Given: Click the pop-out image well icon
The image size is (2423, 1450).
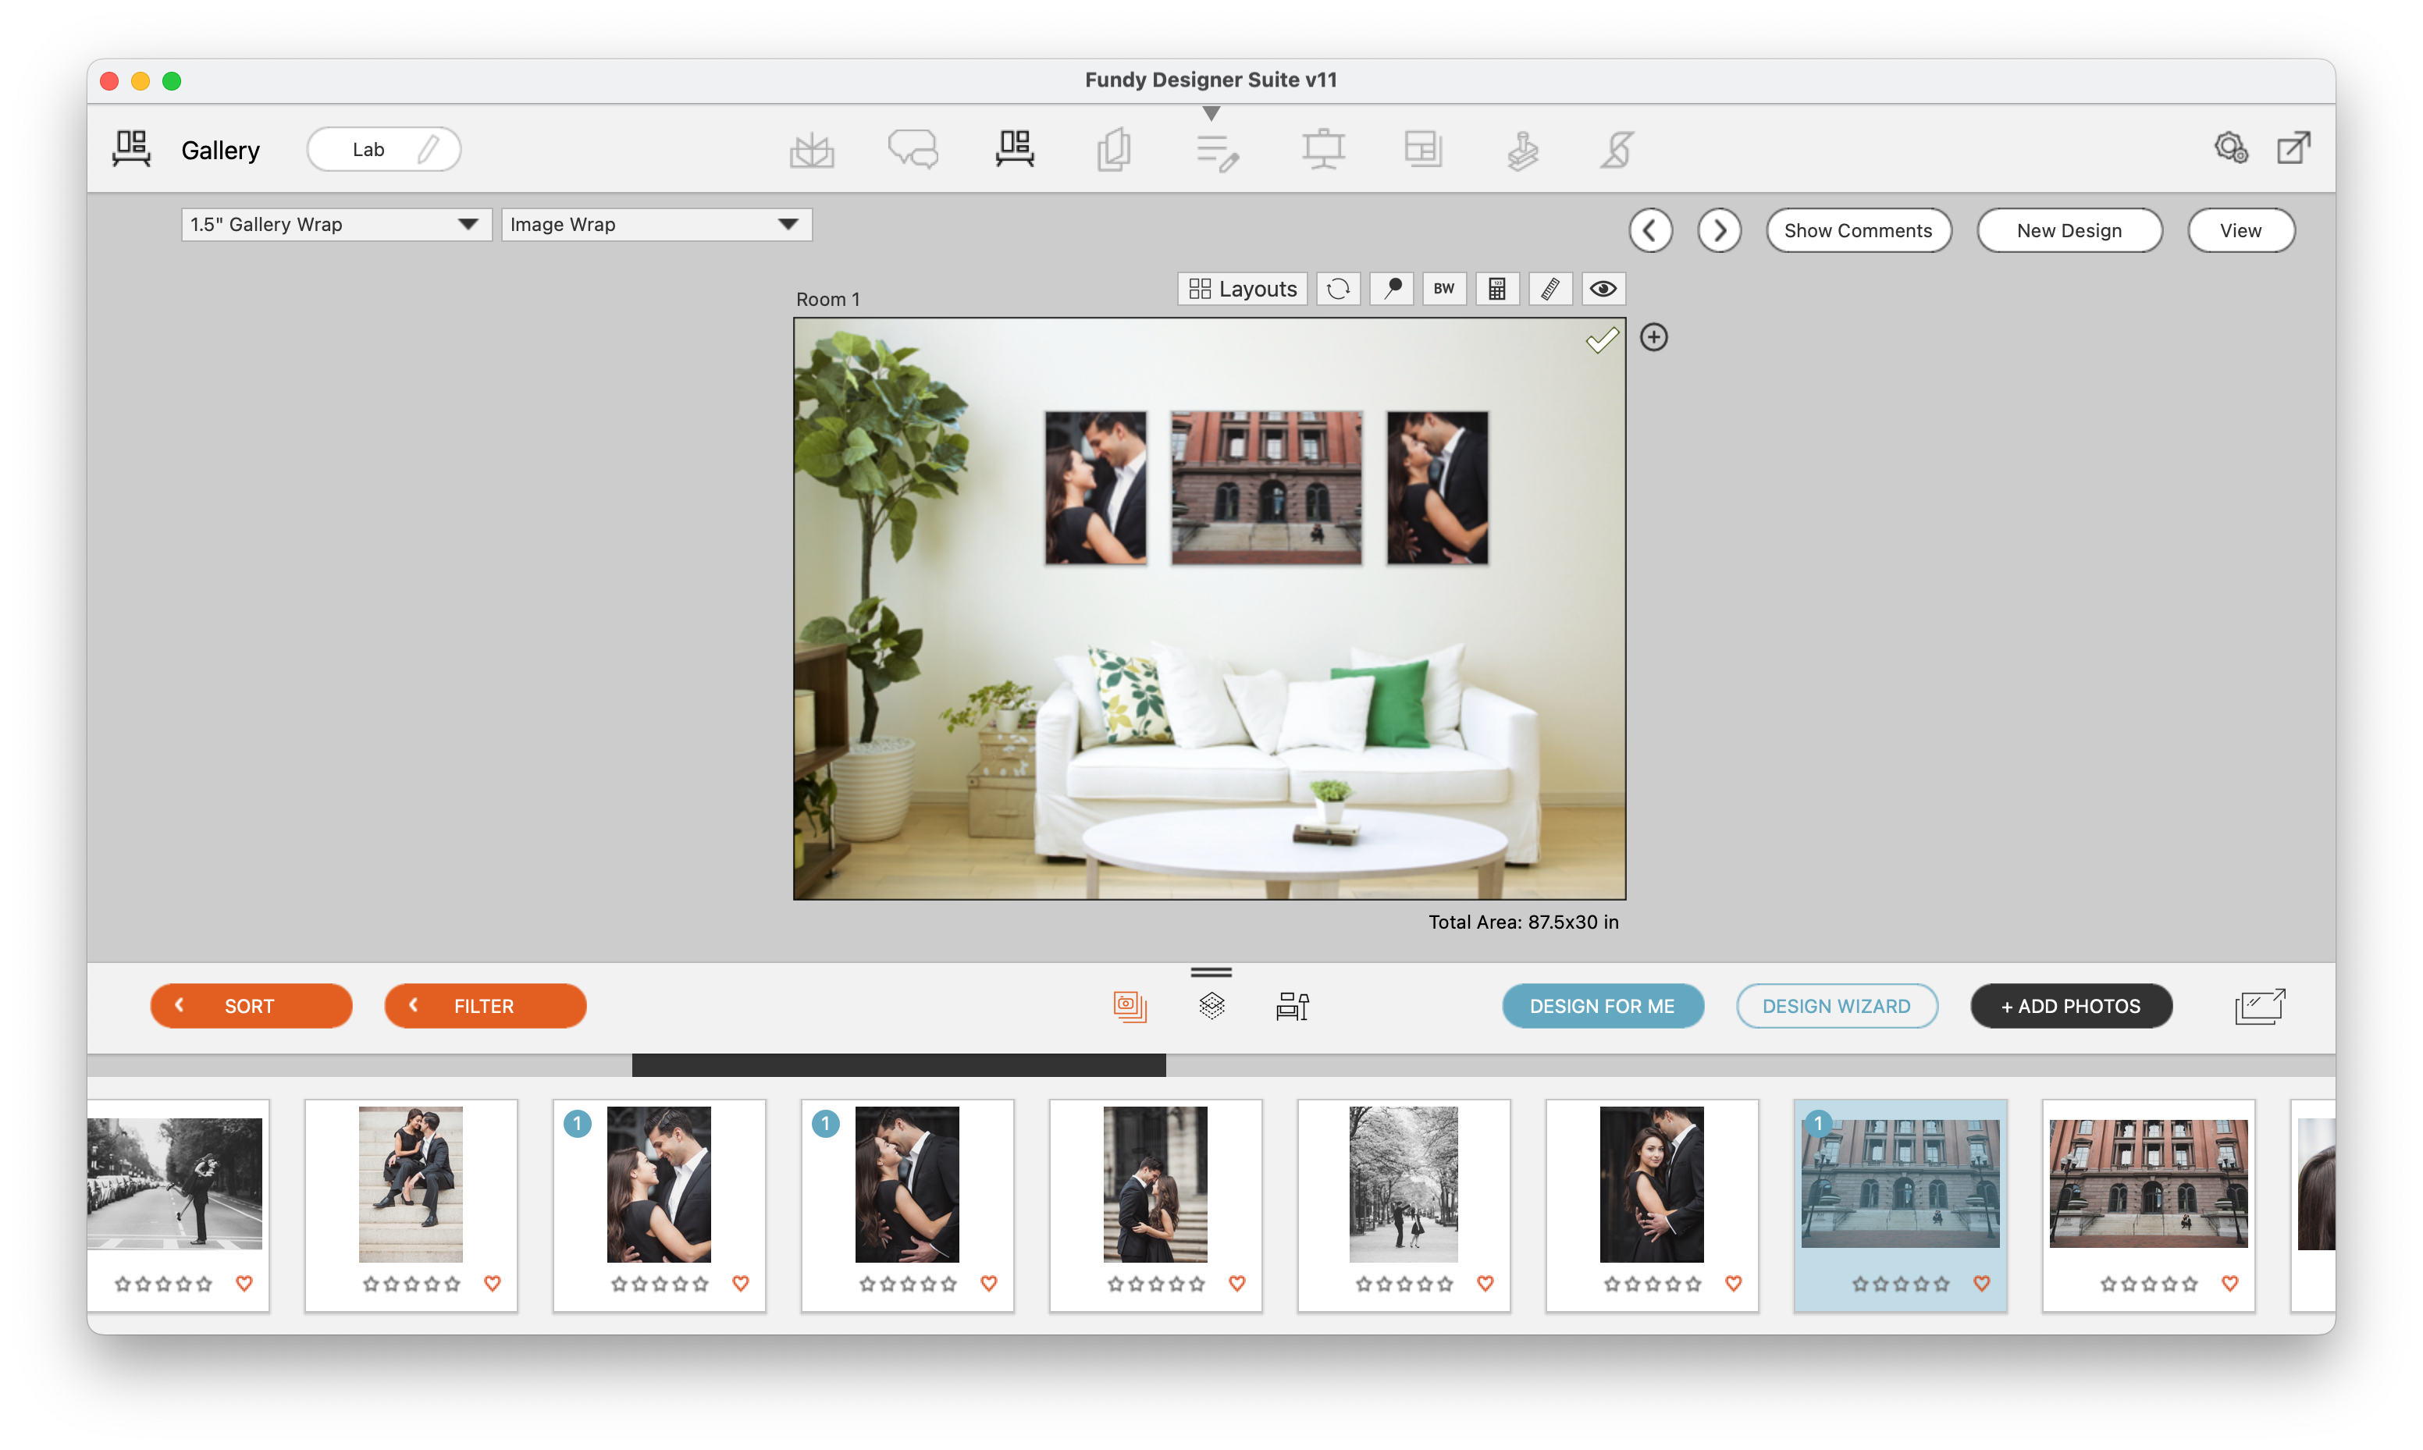Looking at the screenshot, I should click(2260, 1005).
